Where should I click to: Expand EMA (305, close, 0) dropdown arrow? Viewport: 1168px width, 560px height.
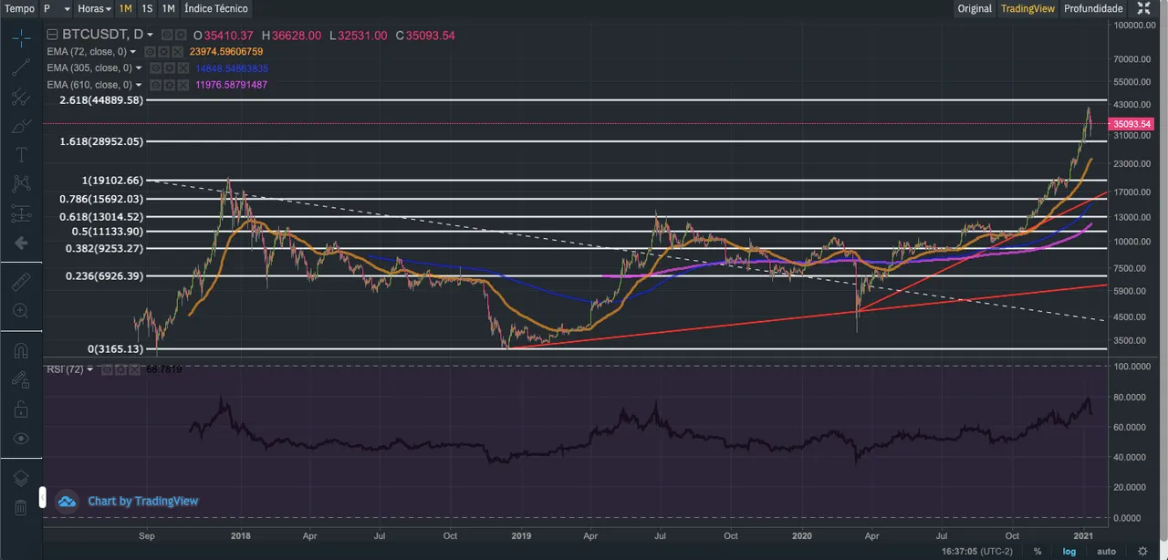[x=139, y=68]
